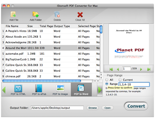Screen dimensions: 155x120
Task: Select the PDF to ePub conversion icon
Action: (39, 88)
